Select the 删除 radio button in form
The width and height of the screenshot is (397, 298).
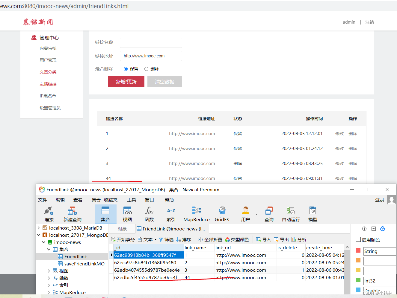(147, 69)
